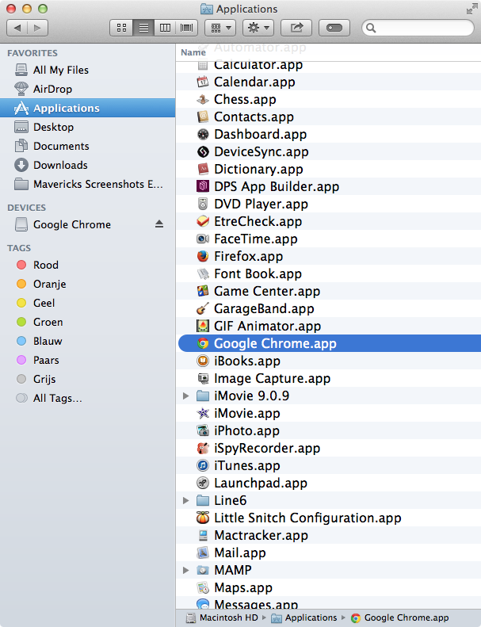Select the iMovie.app star icon

(203, 413)
